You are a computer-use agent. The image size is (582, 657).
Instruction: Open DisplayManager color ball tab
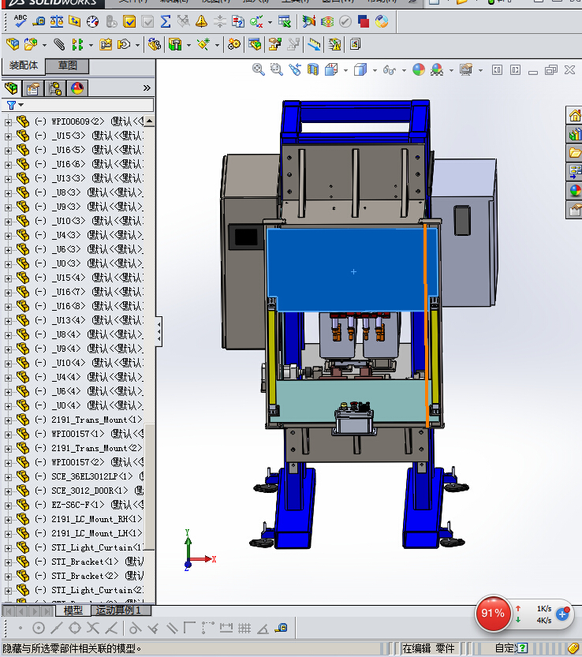click(x=77, y=88)
